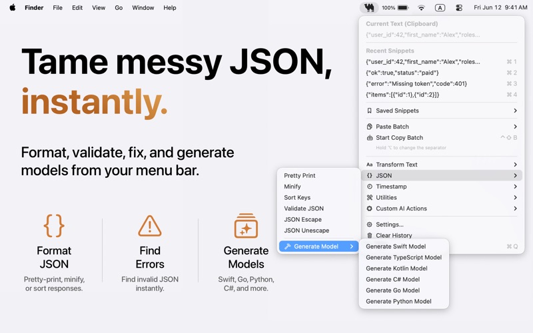533x333 pixels.
Task: Open the File menu
Action: pyautogui.click(x=57, y=7)
